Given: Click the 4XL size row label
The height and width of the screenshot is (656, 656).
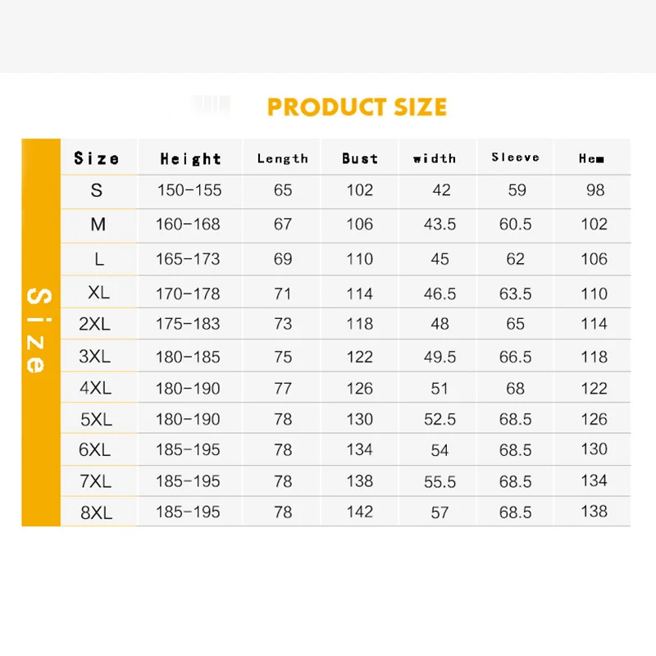Looking at the screenshot, I should (96, 388).
